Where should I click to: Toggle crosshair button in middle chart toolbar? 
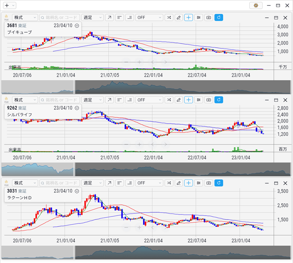click(189, 100)
